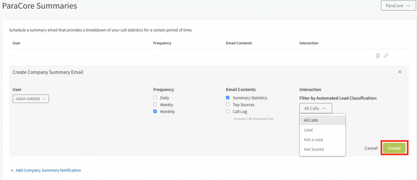Close the Create Company Summary Email form

coord(400,72)
